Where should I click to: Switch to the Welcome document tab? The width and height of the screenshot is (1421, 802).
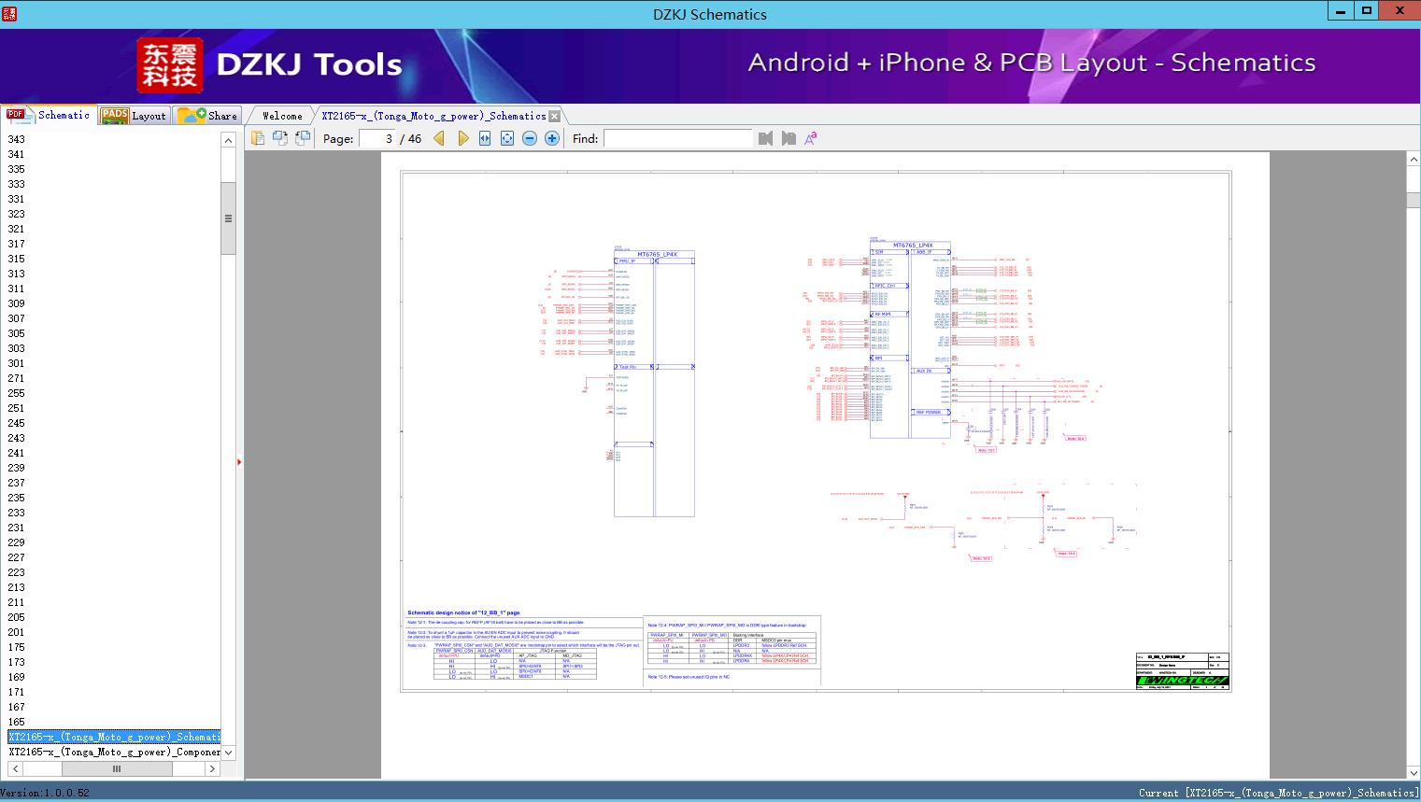point(282,116)
